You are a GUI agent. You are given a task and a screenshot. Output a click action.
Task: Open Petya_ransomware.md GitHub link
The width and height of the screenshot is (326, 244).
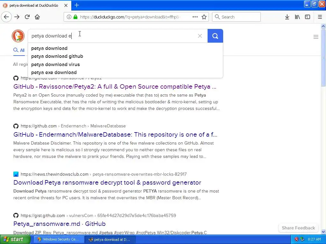click(x=60, y=224)
